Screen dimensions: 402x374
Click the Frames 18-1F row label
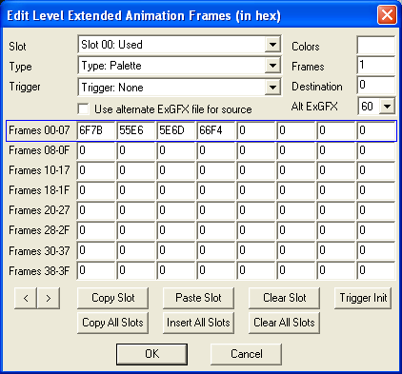click(39, 190)
